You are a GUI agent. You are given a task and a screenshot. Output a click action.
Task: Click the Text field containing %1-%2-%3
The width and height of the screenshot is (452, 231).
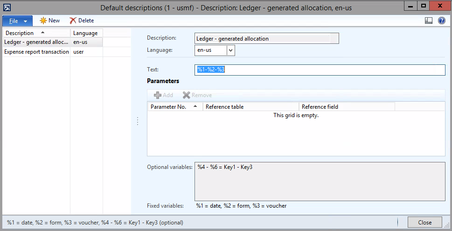tap(320, 70)
